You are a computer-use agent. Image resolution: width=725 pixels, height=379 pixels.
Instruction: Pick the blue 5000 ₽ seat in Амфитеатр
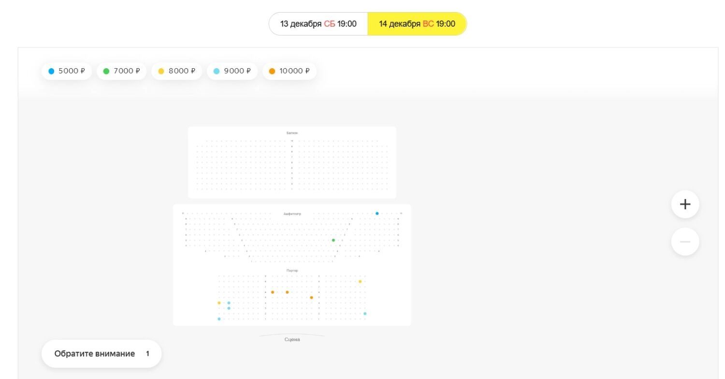pyautogui.click(x=377, y=213)
